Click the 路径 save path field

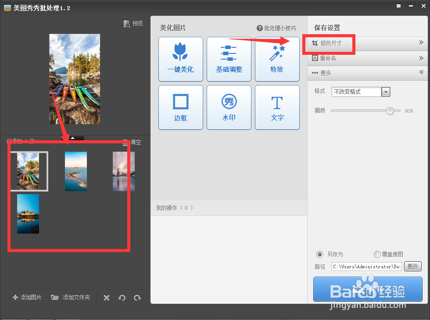[x=367, y=267]
